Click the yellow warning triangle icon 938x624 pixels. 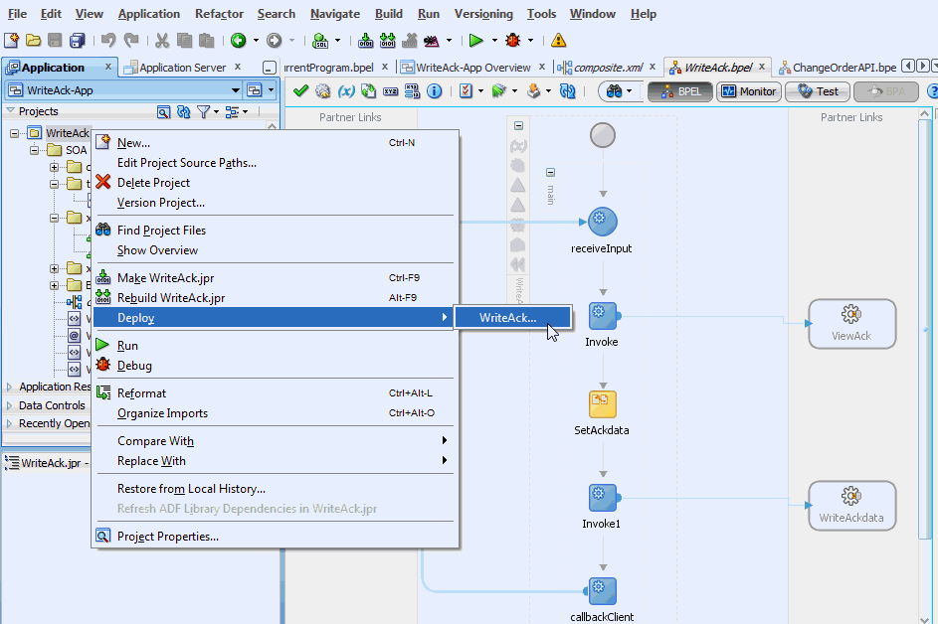[x=558, y=40]
